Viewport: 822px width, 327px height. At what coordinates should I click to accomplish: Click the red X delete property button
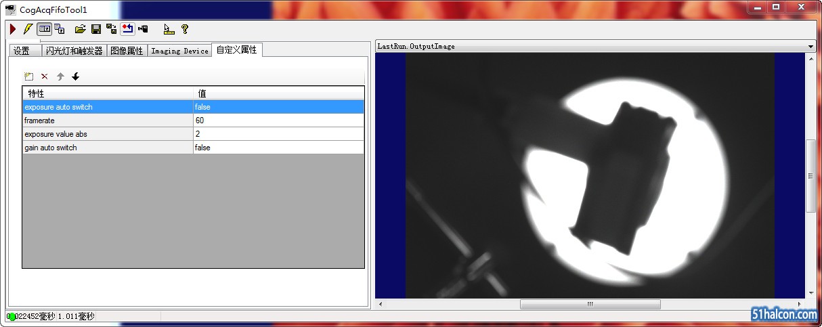pos(45,77)
